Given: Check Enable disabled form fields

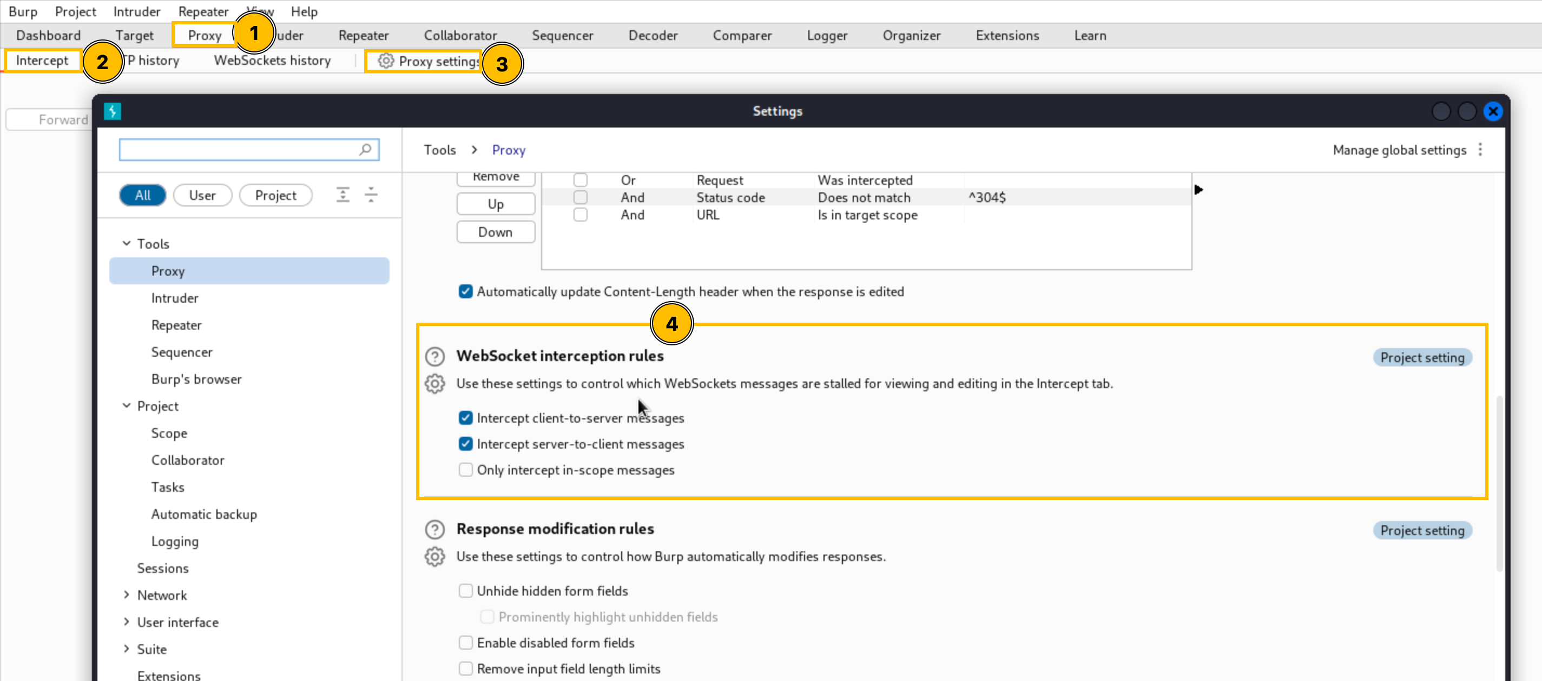Looking at the screenshot, I should coord(465,643).
